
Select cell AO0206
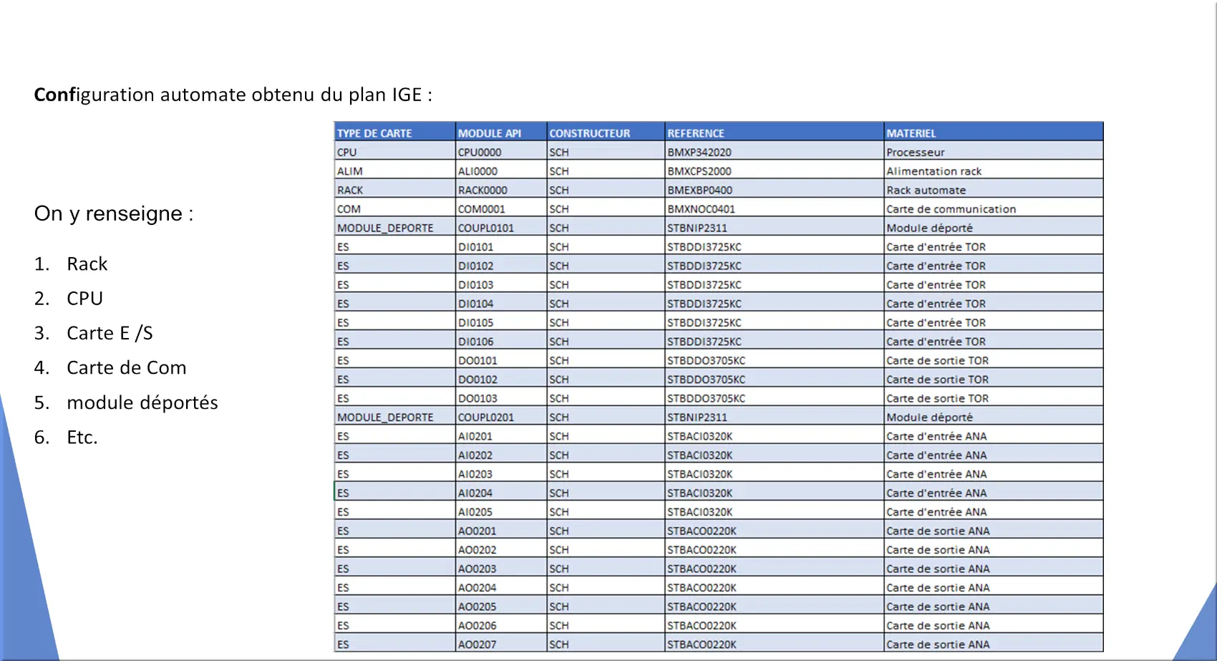click(501, 625)
